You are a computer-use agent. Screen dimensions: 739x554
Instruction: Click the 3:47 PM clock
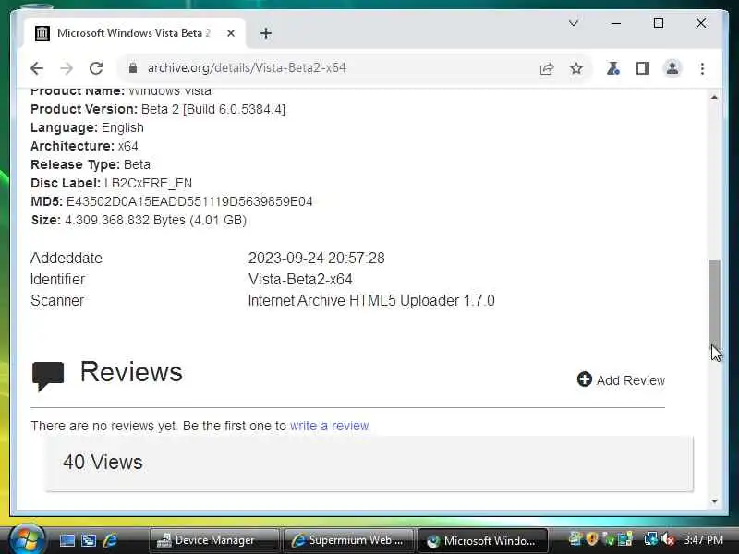pyautogui.click(x=703, y=539)
